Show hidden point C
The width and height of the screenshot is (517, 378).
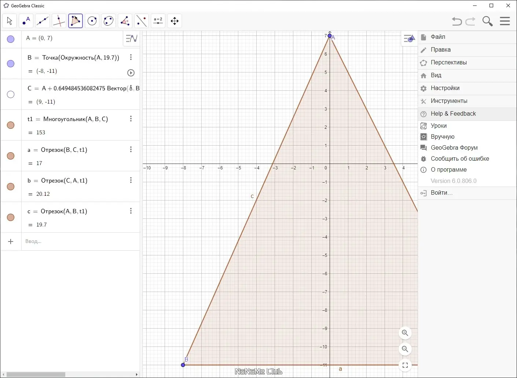coord(11,94)
